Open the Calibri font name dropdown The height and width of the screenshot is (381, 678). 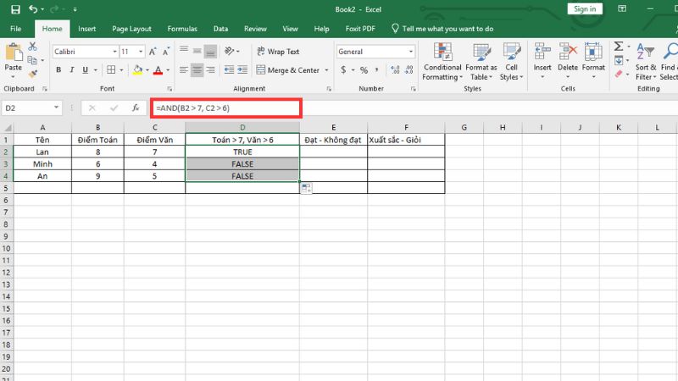pos(114,52)
